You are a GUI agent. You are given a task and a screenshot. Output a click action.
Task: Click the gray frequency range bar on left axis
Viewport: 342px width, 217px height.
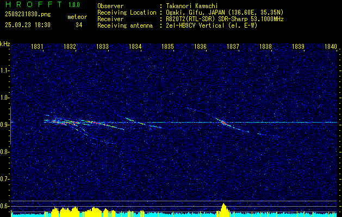tap(10, 125)
